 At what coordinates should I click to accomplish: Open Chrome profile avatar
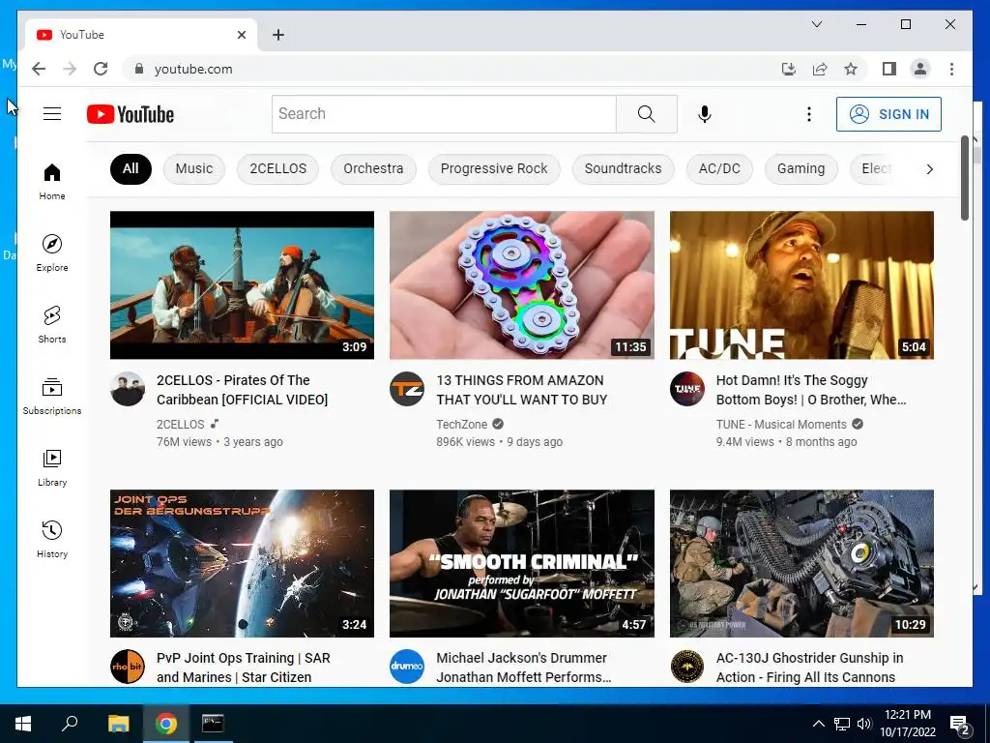(920, 69)
